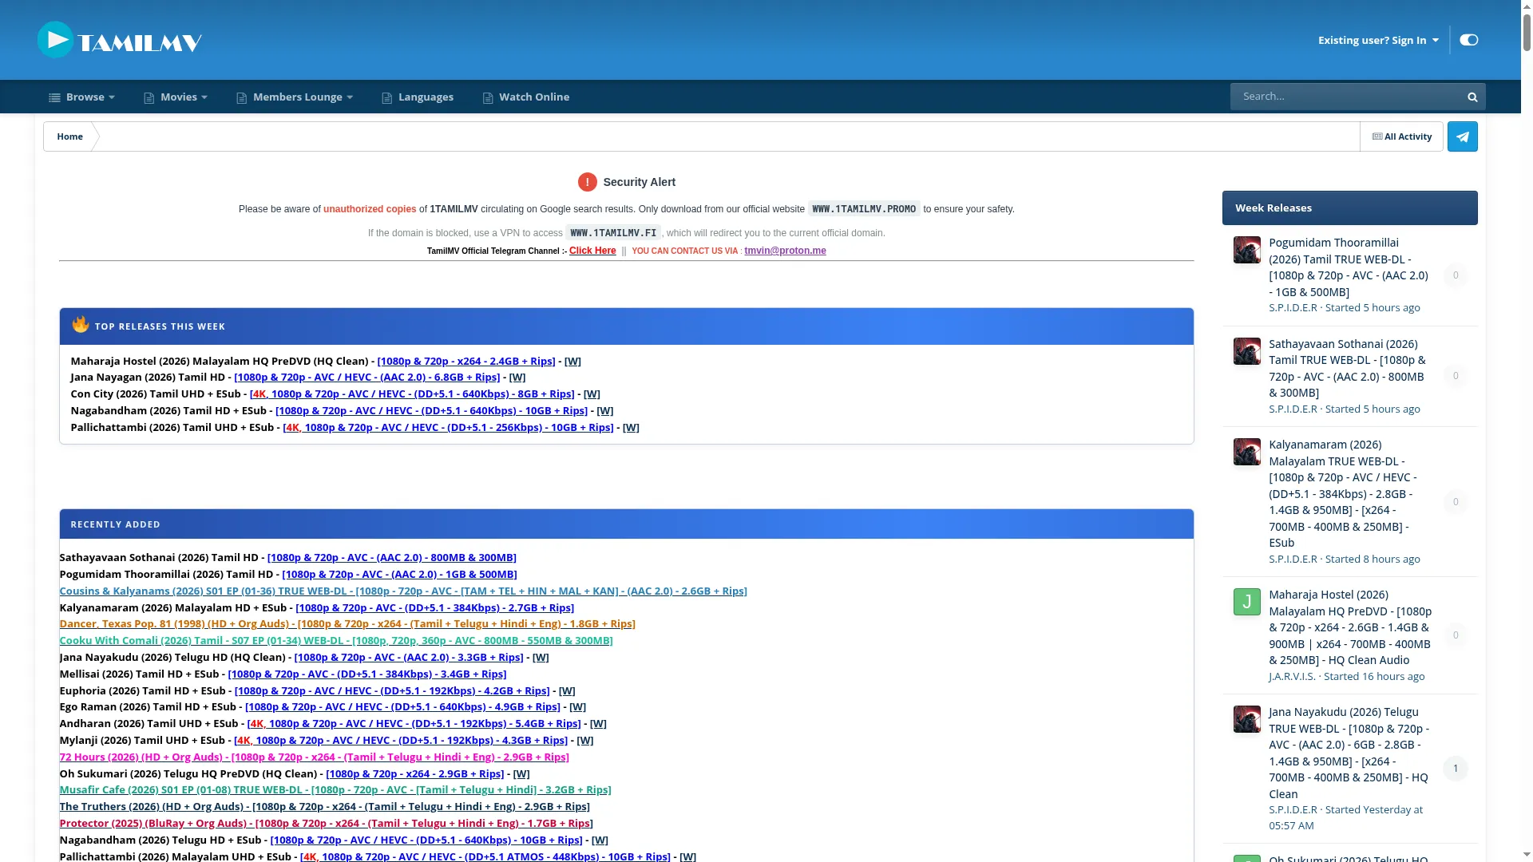The height and width of the screenshot is (862, 1533).
Task: Click the Watch Online page icon
Action: coord(488,97)
